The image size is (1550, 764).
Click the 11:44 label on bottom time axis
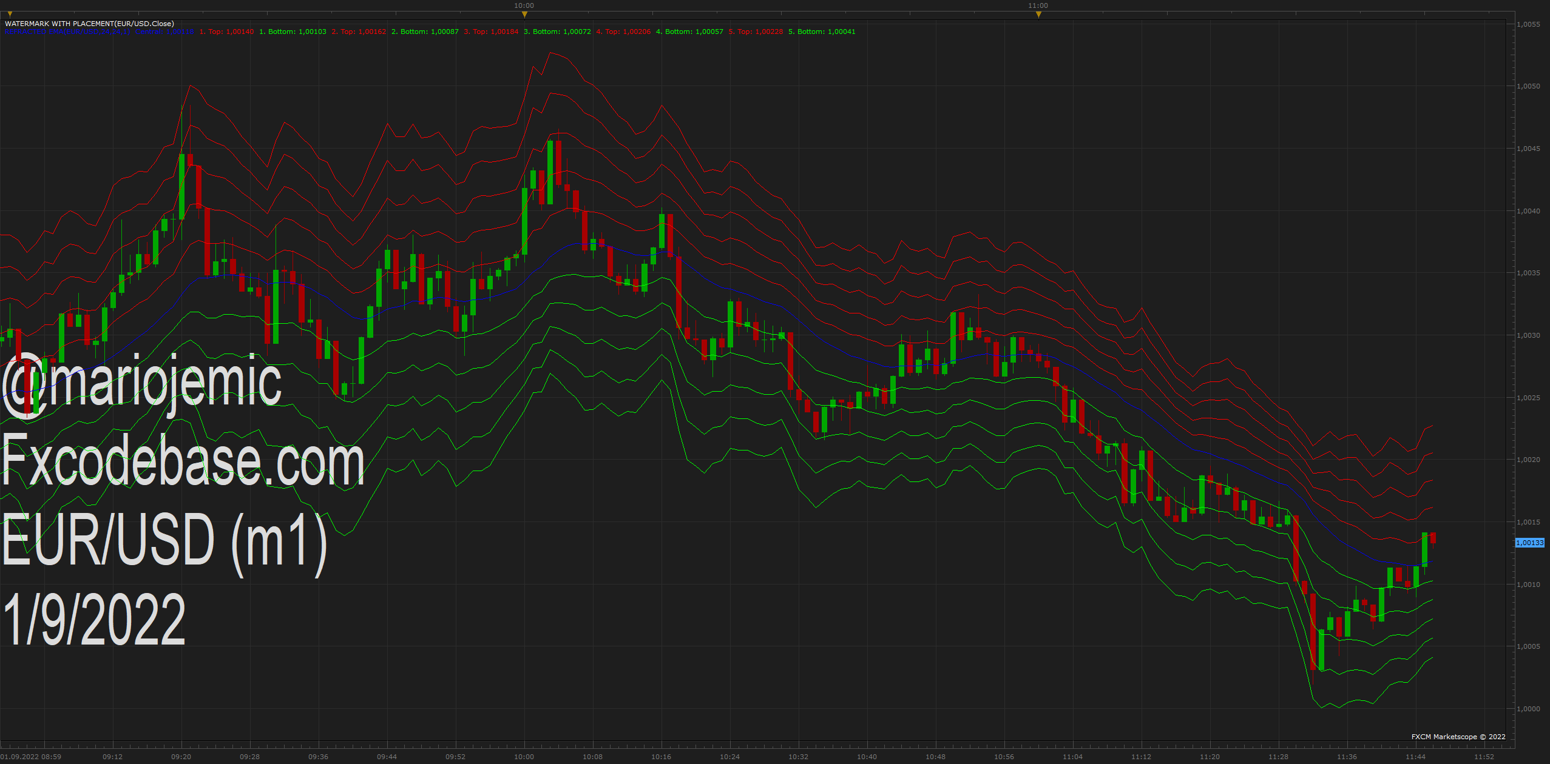tap(1415, 757)
